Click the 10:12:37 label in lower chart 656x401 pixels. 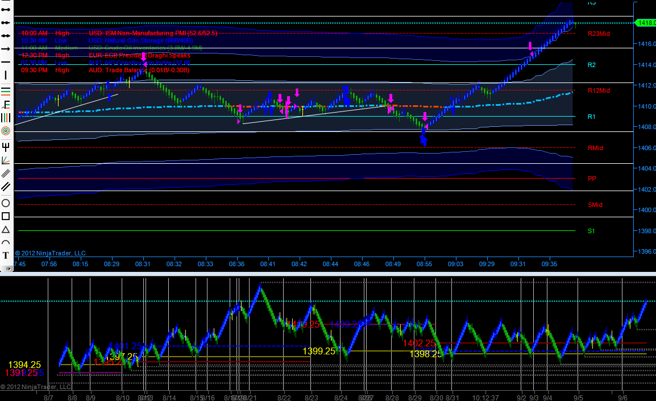point(485,398)
